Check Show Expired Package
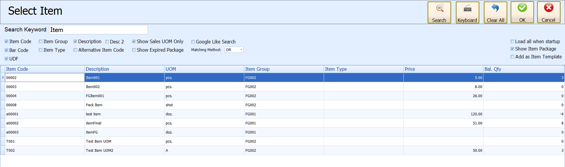The height and width of the screenshot is (167, 565). pos(134,50)
